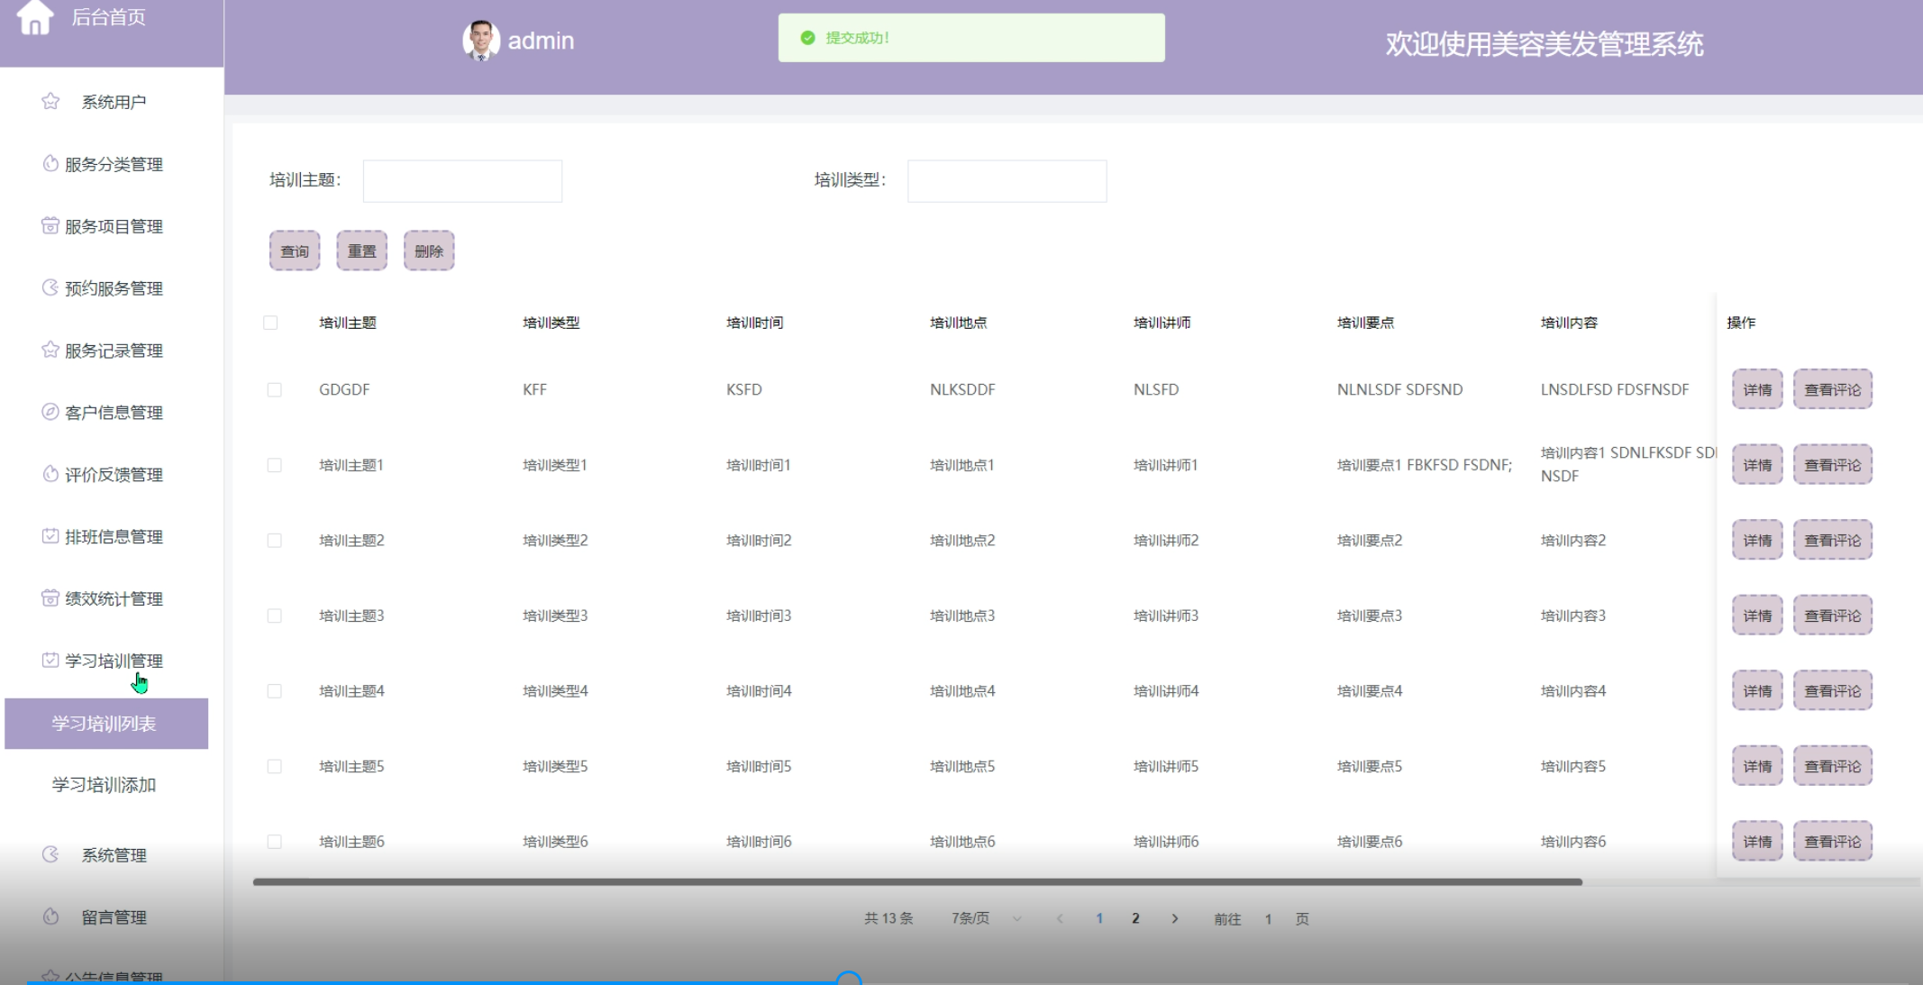Open 学习培训添加 submenu item
Screen dimensions: 1923x985
pos(105,785)
